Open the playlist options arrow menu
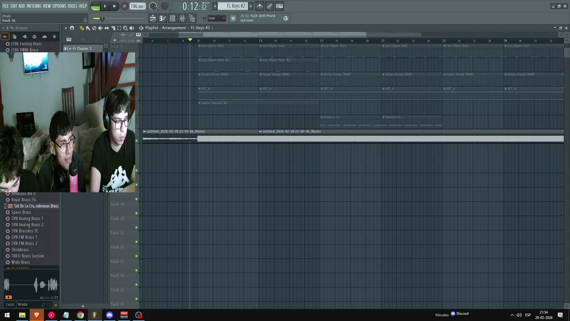Viewport: 570px width, 321px height. [65, 28]
